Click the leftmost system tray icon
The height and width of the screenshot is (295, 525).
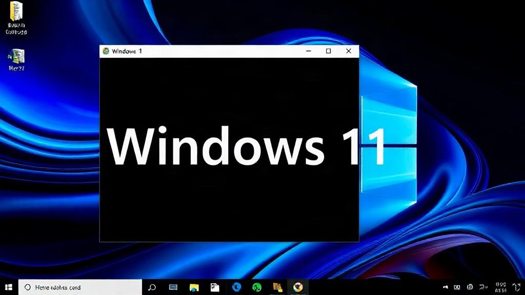(x=446, y=287)
